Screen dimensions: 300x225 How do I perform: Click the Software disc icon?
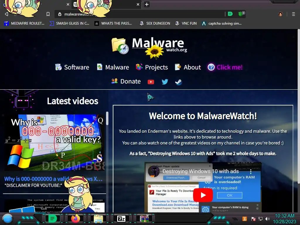[58, 67]
